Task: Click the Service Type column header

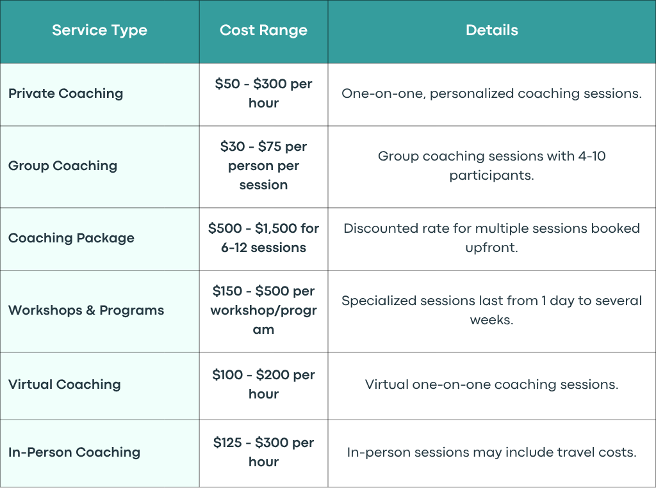Action: point(99,30)
